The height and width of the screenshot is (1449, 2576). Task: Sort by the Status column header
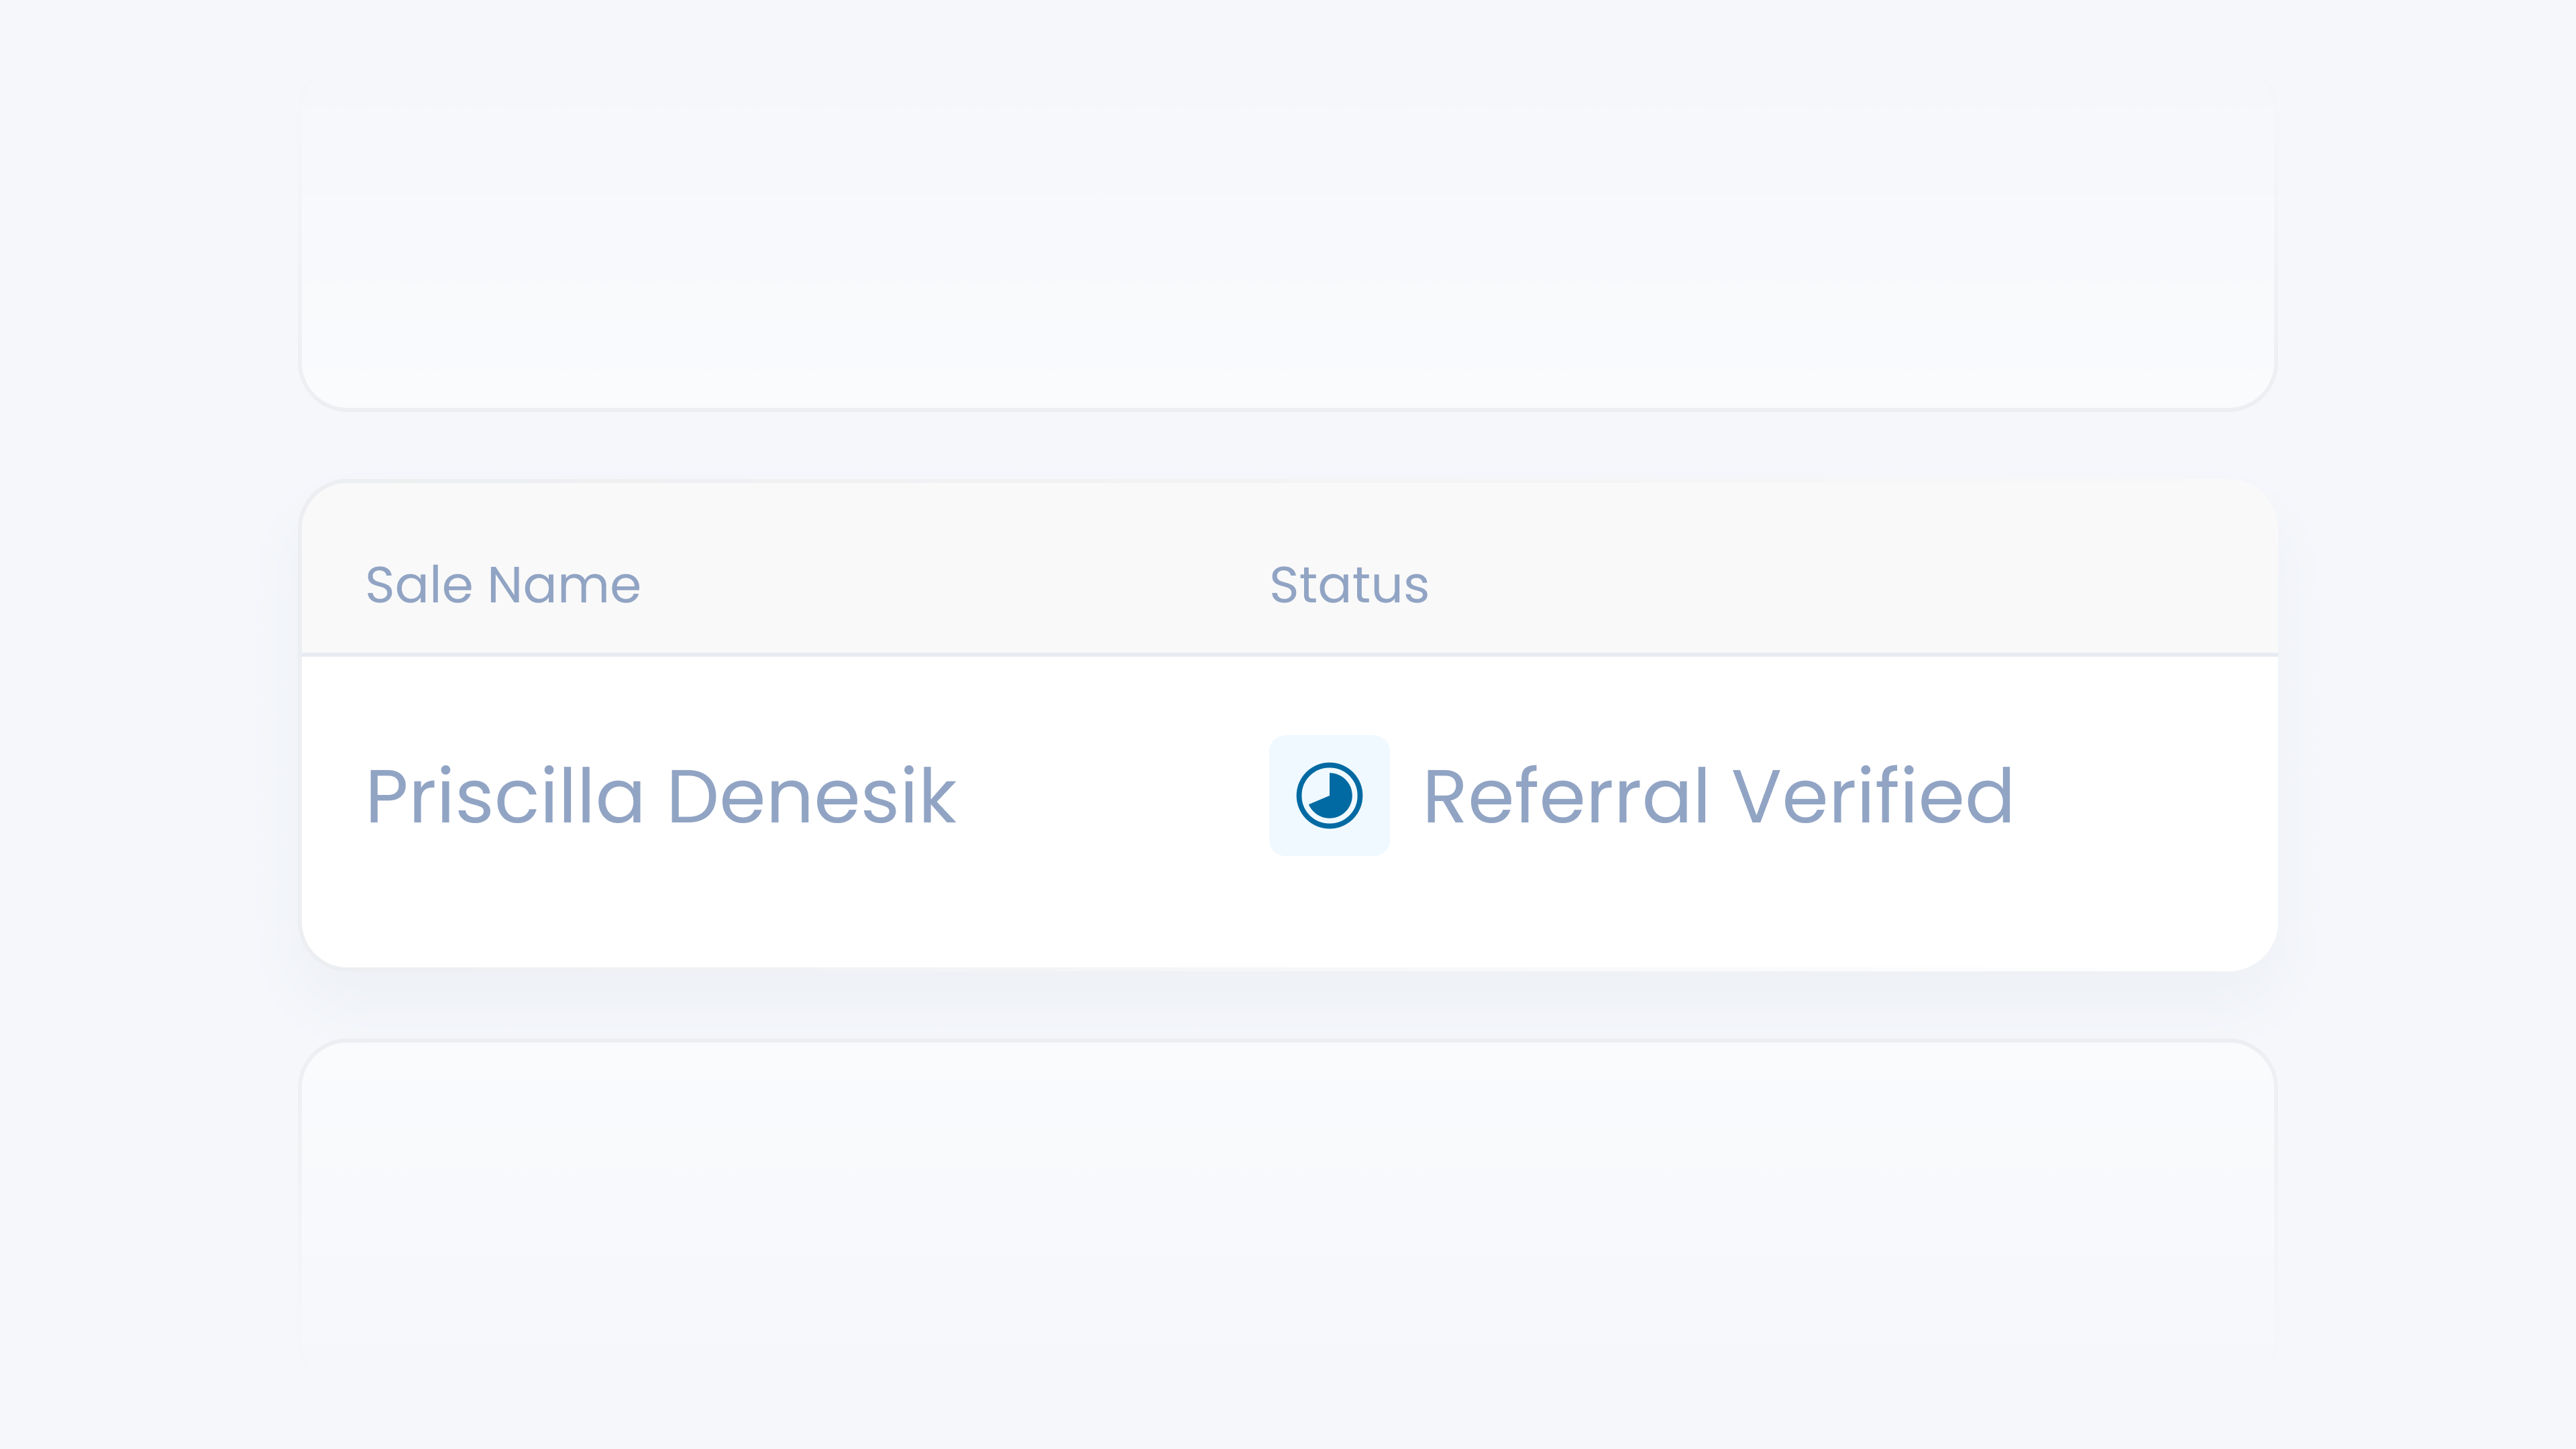pyautogui.click(x=1349, y=585)
